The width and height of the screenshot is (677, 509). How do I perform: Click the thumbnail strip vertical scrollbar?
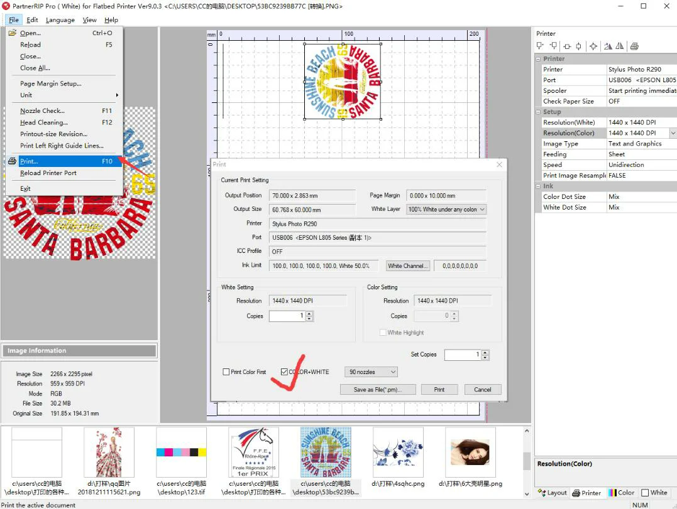point(527,461)
